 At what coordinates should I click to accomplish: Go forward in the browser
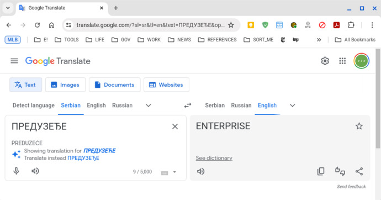[x=23, y=25]
